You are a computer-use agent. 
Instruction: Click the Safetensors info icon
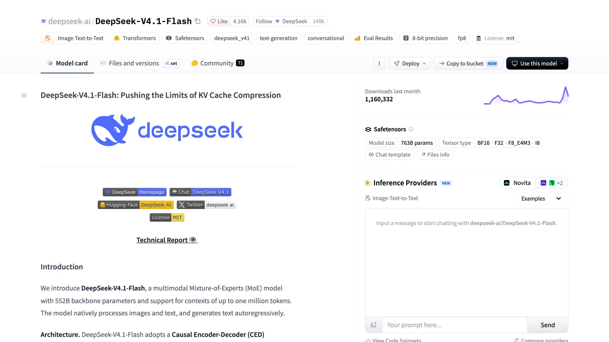411,129
